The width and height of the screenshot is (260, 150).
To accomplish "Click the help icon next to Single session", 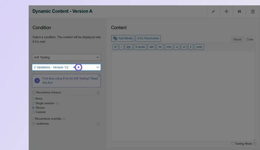I will point(57,103).
